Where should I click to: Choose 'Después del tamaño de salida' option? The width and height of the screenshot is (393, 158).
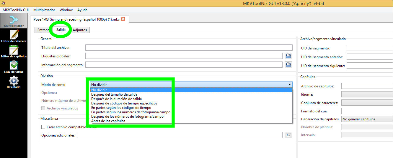(114, 94)
